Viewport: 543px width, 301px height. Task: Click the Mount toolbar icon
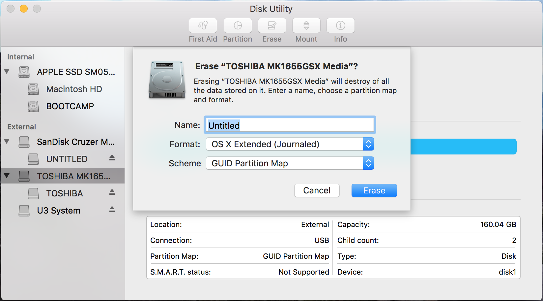coord(306,25)
